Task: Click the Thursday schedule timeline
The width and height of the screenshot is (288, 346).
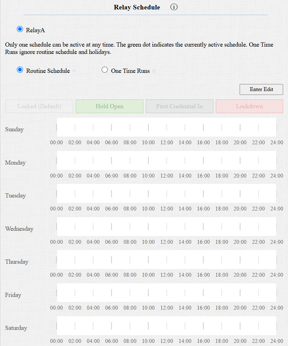Action: click(x=167, y=260)
